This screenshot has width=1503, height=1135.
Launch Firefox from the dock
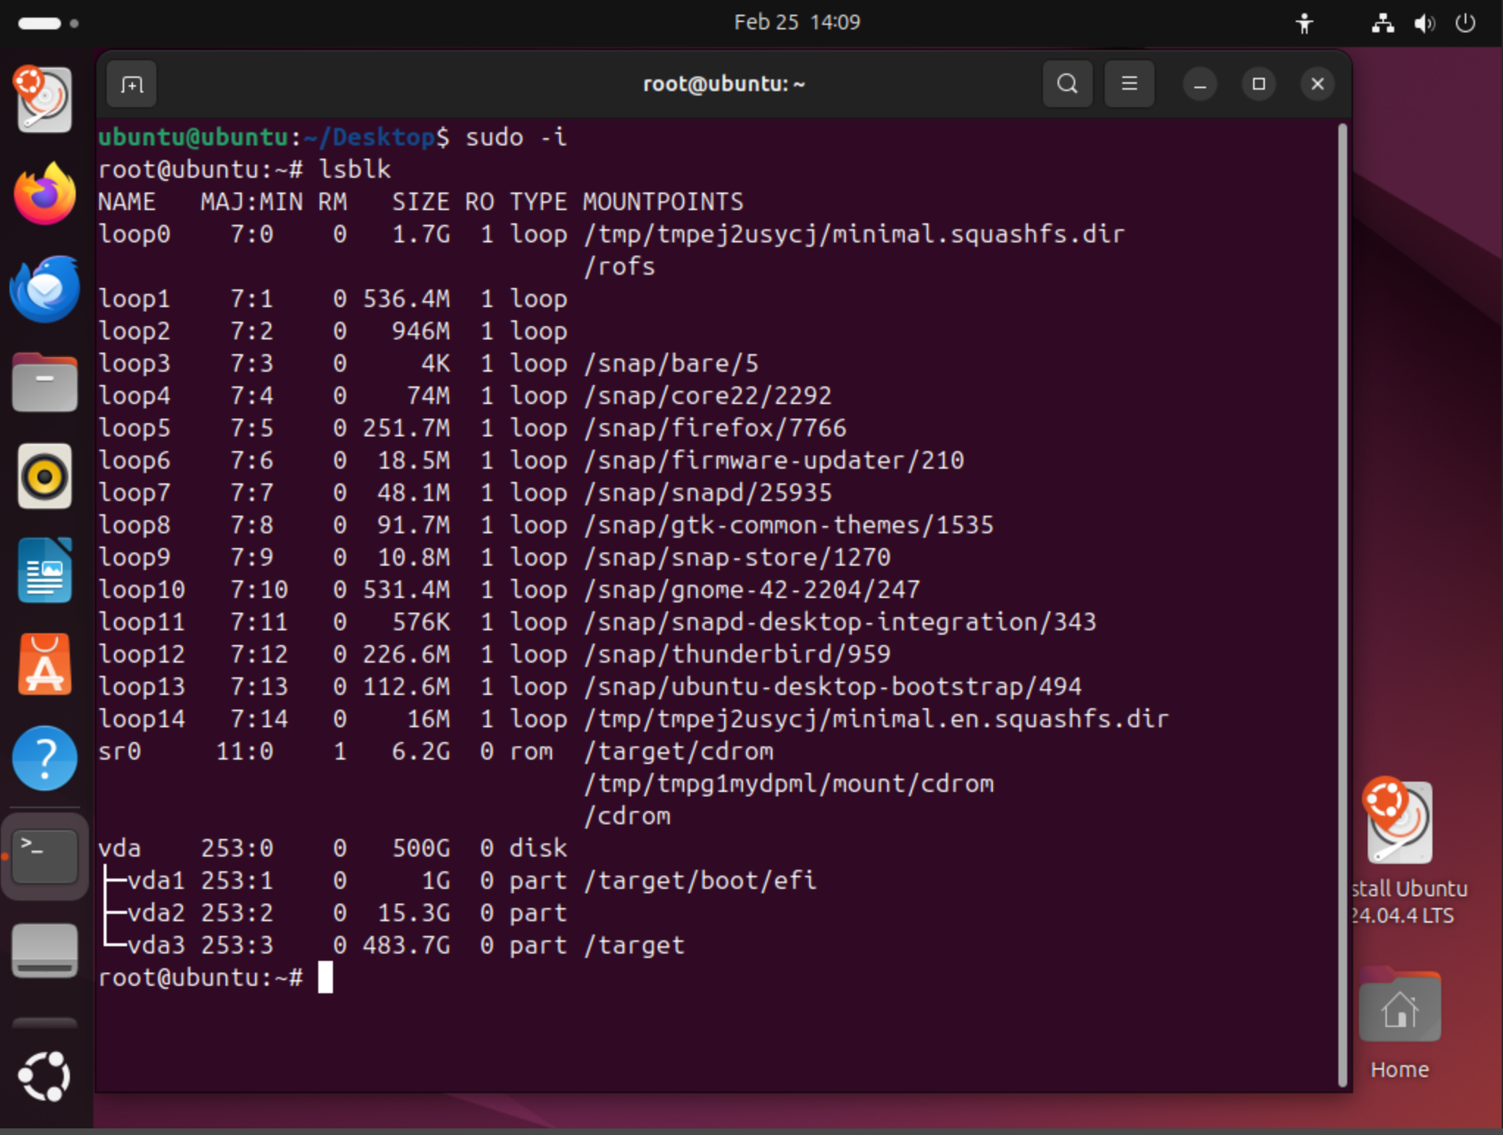click(x=45, y=194)
